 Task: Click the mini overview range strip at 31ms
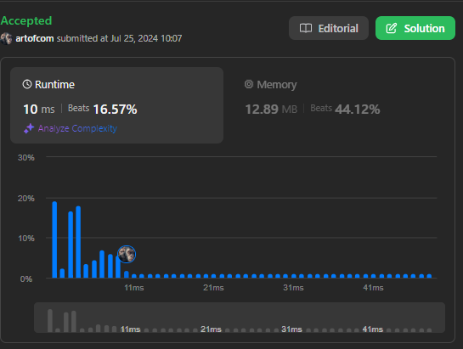coord(291,329)
